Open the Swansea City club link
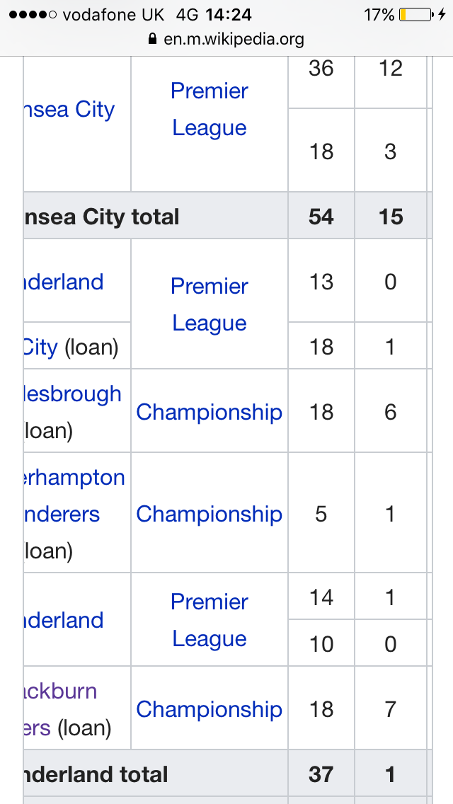This screenshot has width=453, height=804. [69, 109]
